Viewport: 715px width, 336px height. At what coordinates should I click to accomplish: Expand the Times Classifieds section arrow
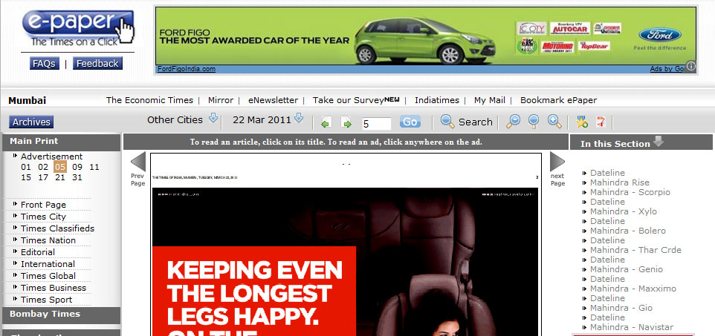[x=16, y=228]
